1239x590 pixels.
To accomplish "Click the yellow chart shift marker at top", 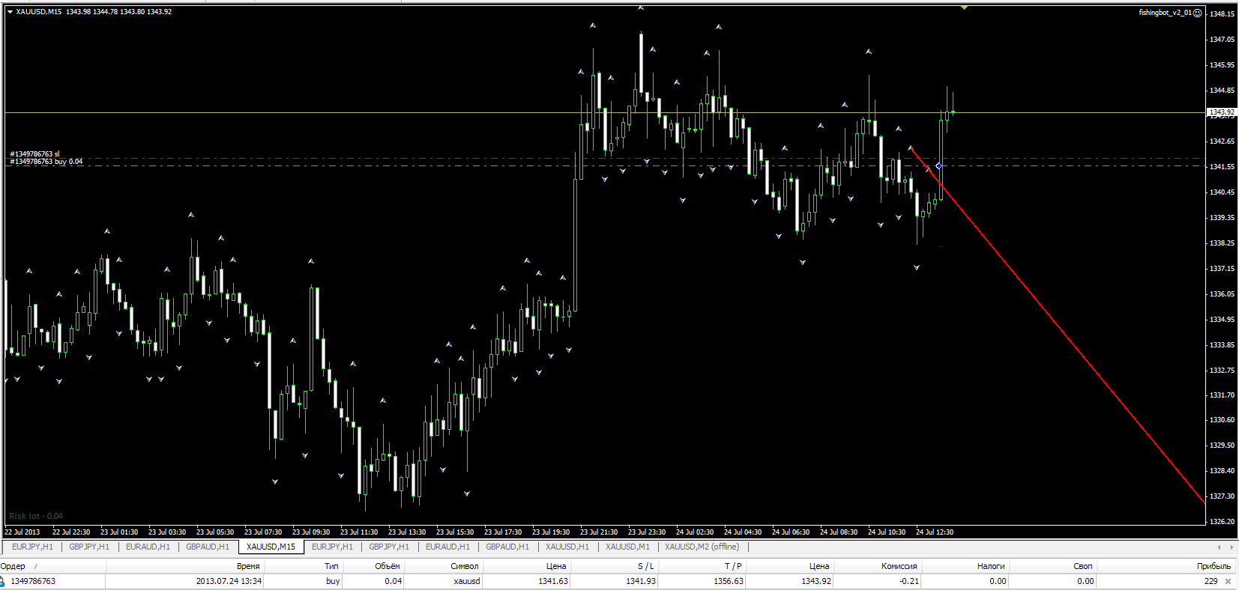I will tap(964, 7).
